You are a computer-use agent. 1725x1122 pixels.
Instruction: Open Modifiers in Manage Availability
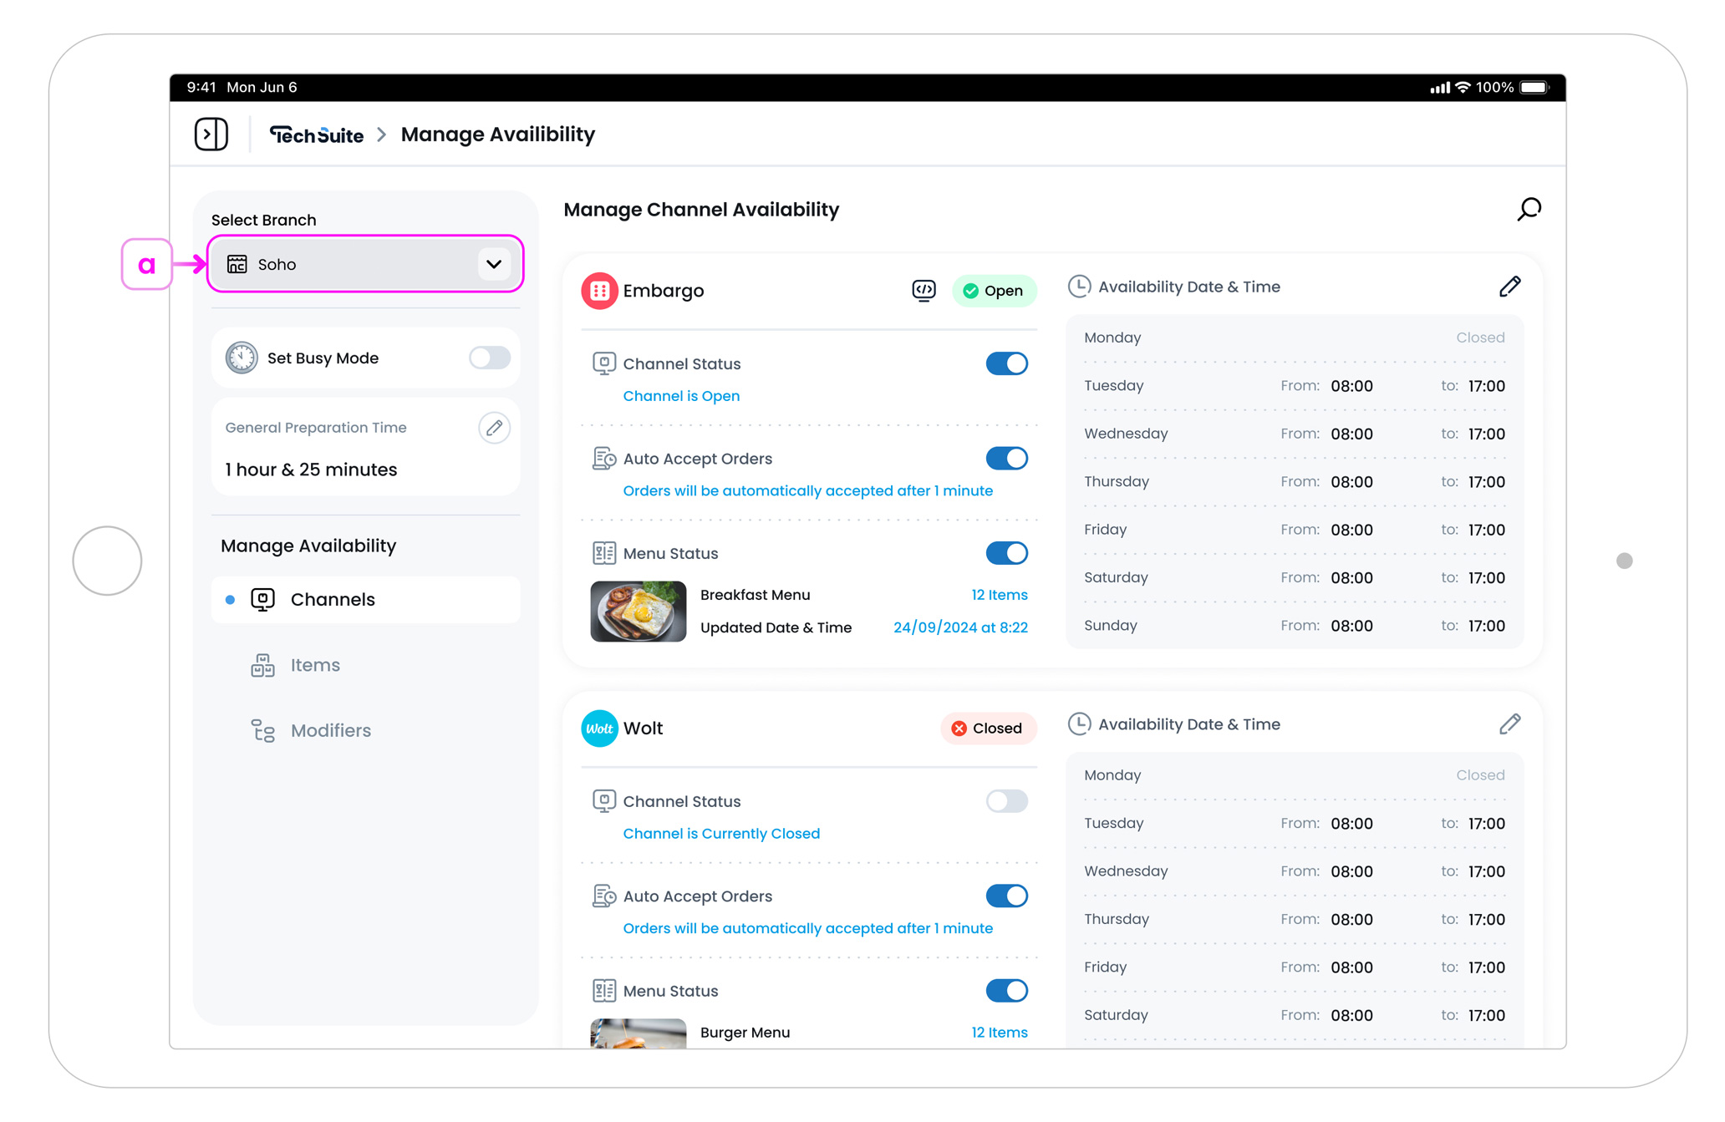point(330,730)
